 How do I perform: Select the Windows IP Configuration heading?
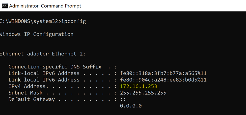coord(37,34)
